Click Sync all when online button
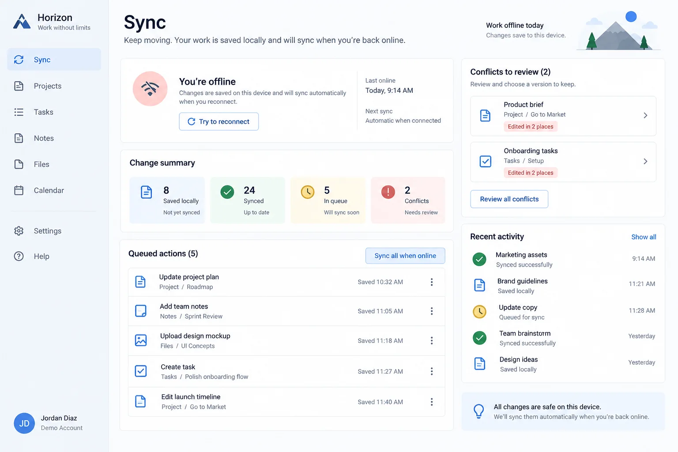Screen dimensions: 678x452 coord(405,256)
